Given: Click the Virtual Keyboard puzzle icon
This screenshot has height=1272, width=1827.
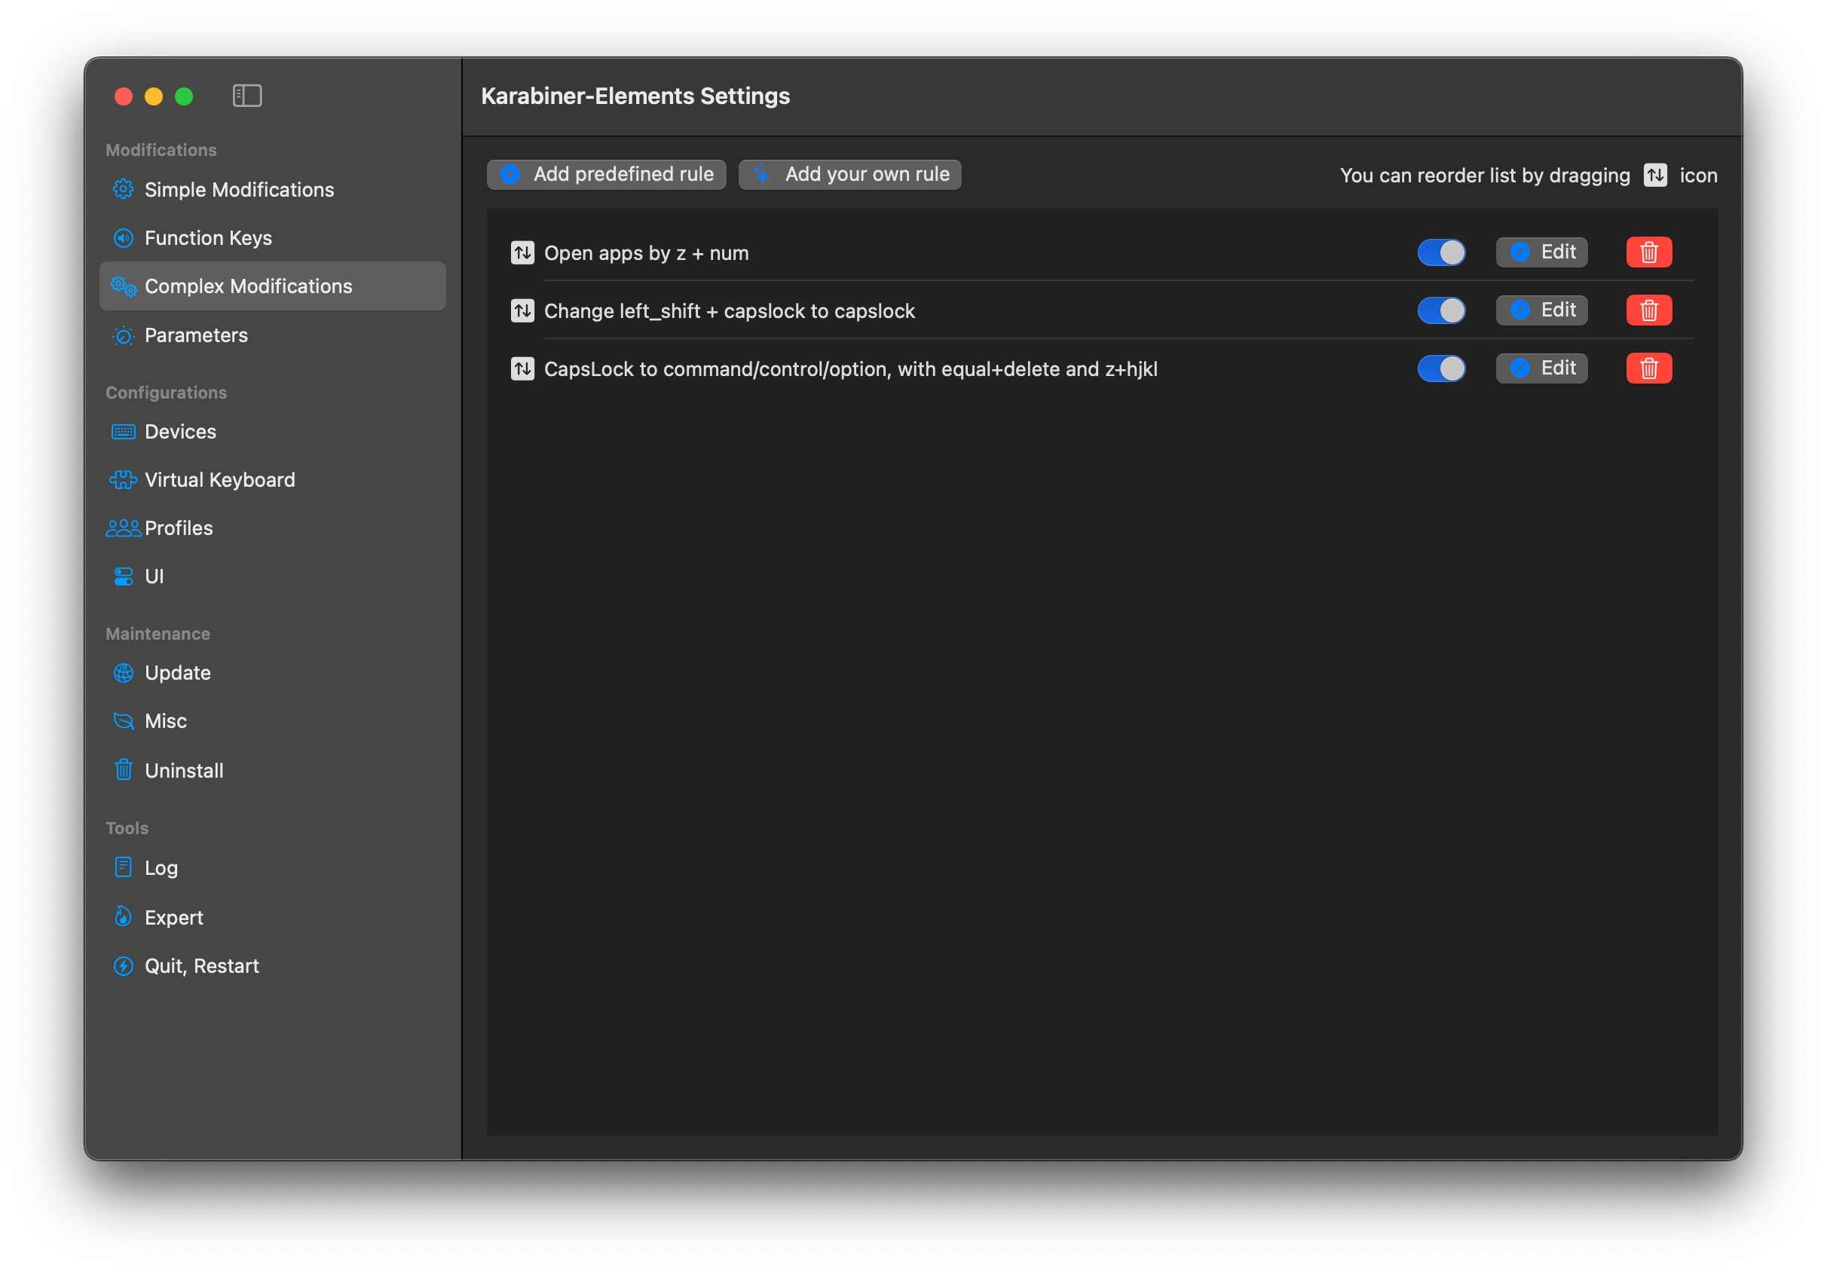Looking at the screenshot, I should click(123, 480).
